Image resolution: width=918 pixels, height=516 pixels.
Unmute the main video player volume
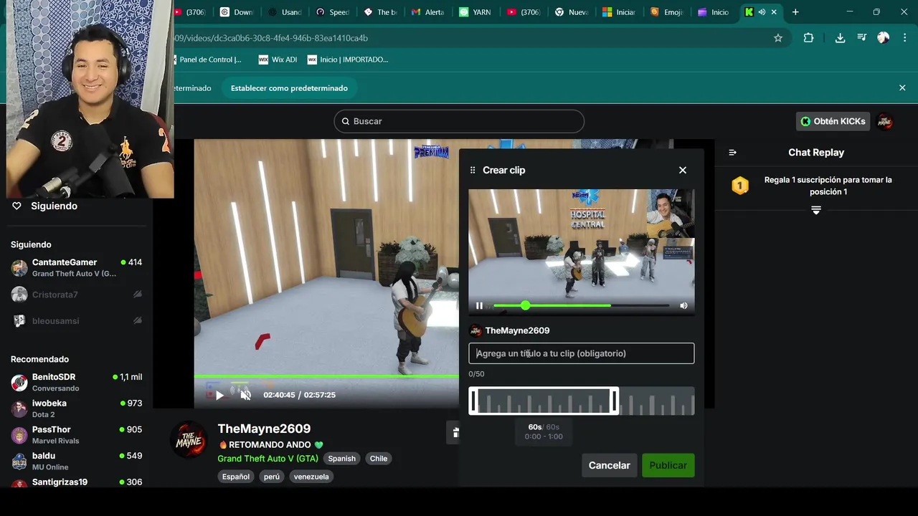coord(245,395)
